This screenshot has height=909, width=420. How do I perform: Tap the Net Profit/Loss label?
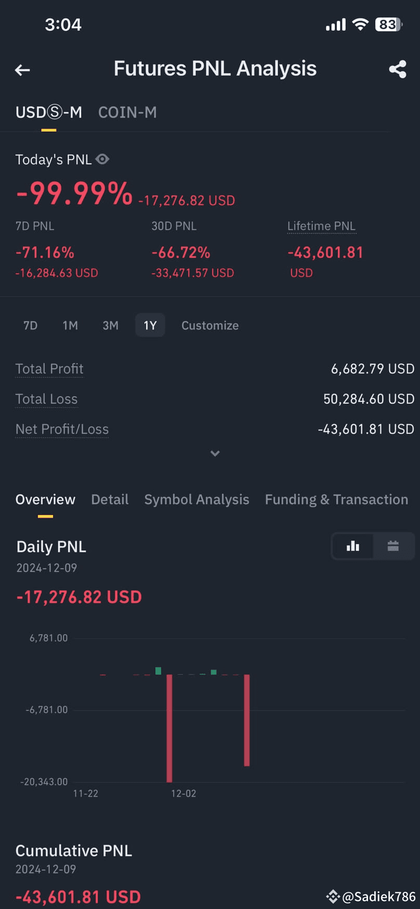point(62,429)
